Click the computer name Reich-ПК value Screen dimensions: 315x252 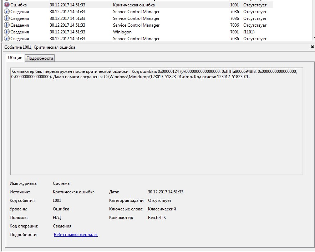tap(157, 218)
